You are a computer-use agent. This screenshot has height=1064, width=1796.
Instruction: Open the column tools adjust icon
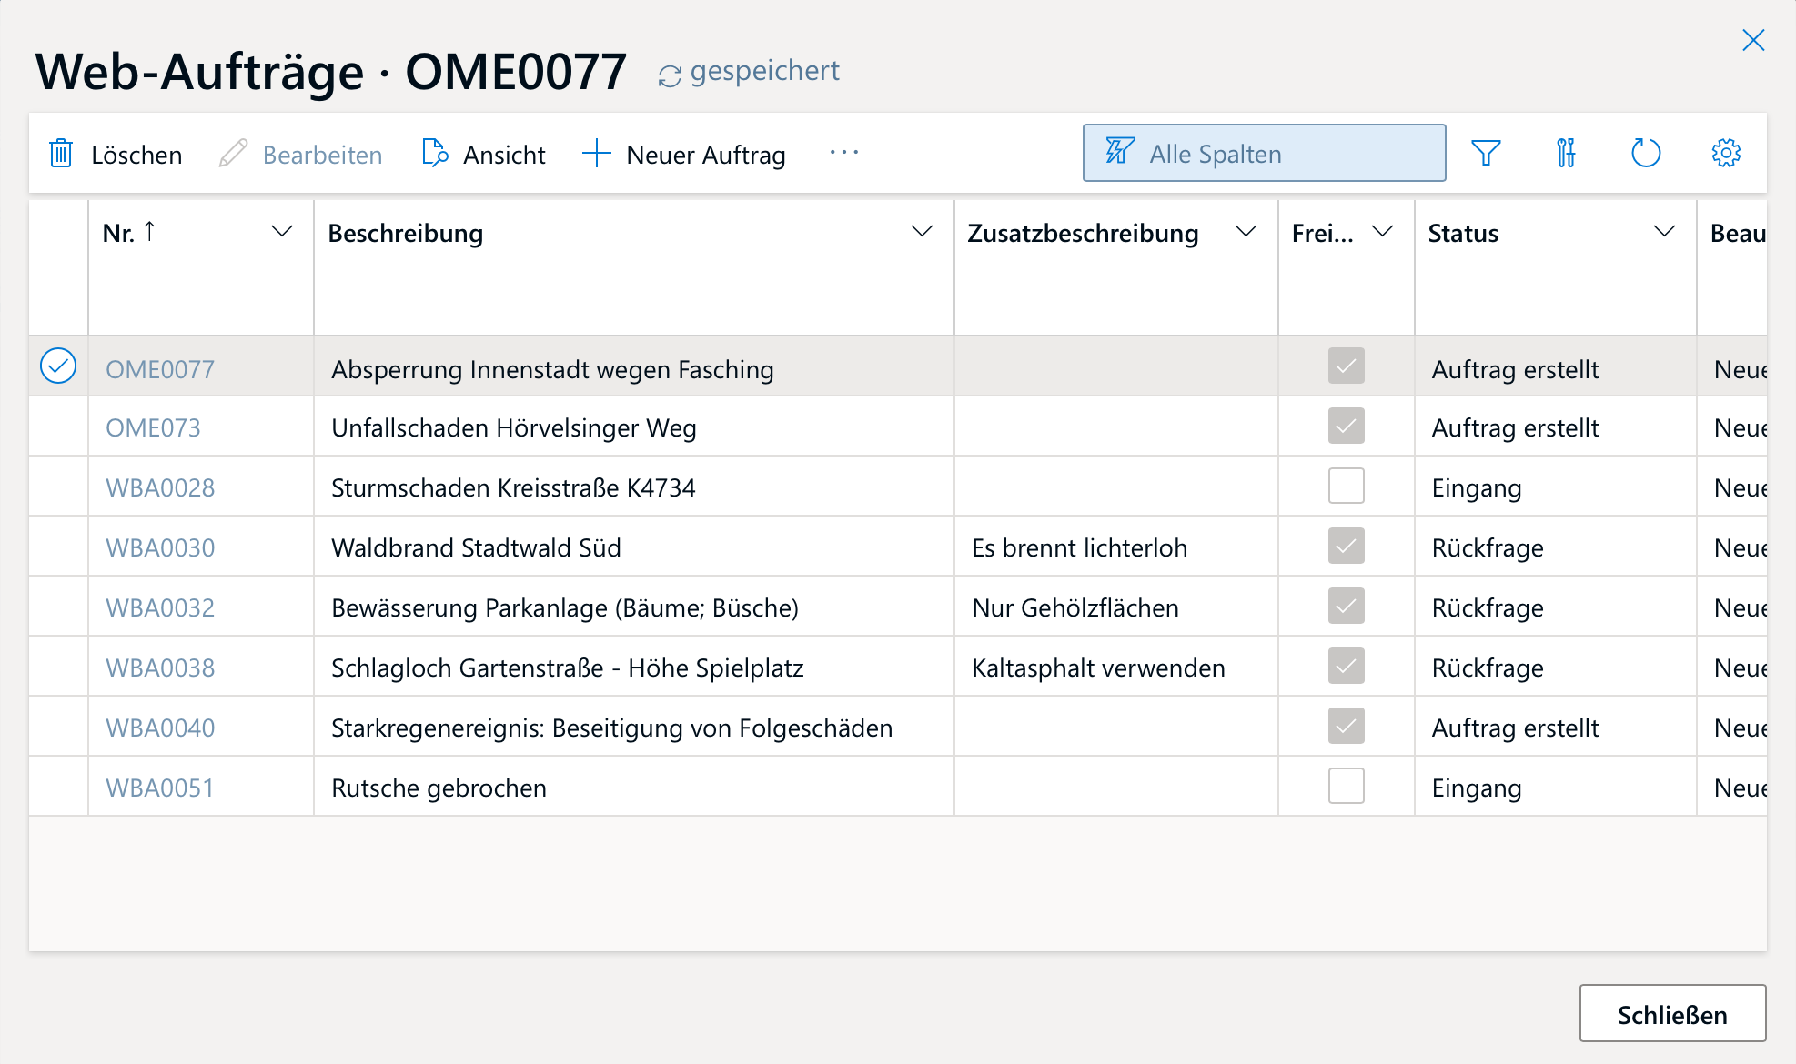pos(1566,153)
